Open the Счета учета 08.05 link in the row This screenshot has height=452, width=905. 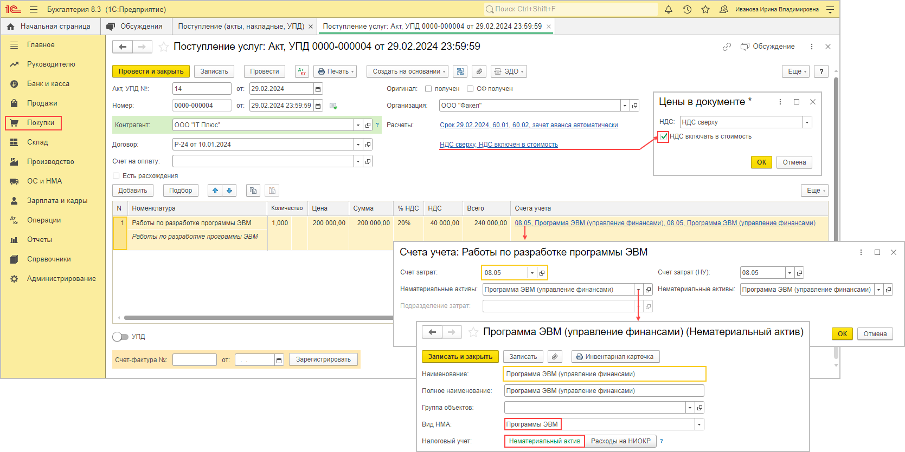point(665,223)
